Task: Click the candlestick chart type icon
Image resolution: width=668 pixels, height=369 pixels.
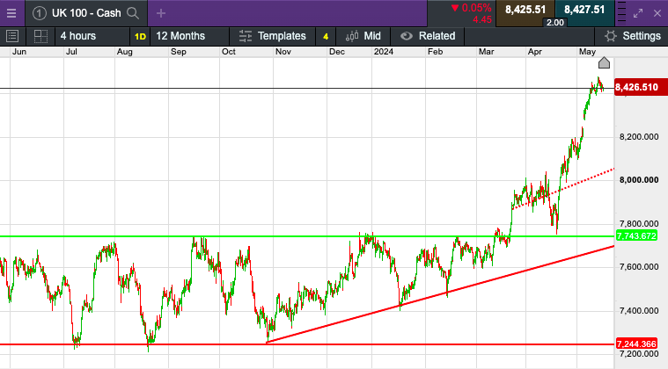Action: 352,36
